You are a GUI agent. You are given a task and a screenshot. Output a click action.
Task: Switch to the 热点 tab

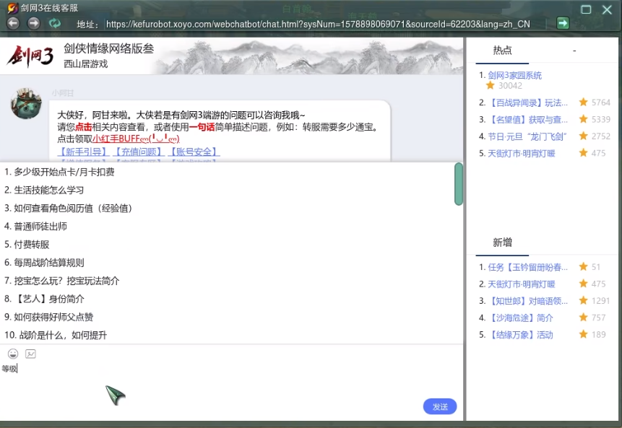[x=502, y=51]
